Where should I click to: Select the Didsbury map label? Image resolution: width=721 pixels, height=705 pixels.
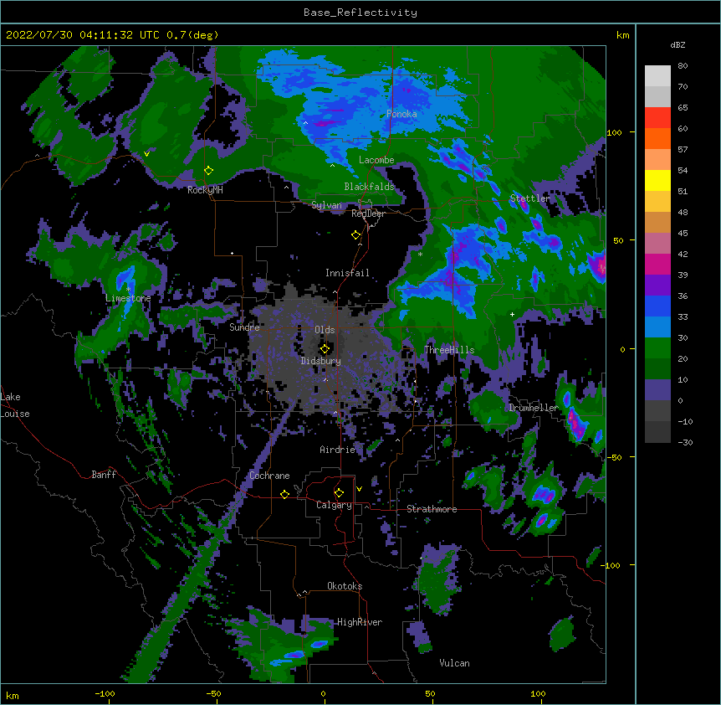coord(321,361)
